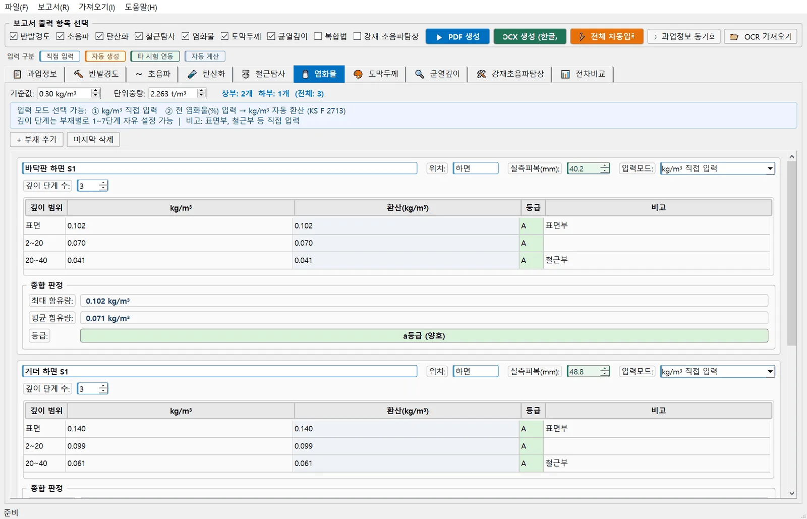This screenshot has height=519, width=807.
Task: Uncheck the 균열깊이 checkbox
Action: pos(271,36)
